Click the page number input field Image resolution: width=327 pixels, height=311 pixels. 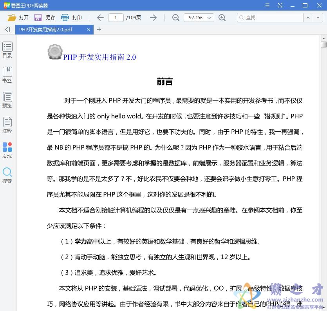pos(116,18)
